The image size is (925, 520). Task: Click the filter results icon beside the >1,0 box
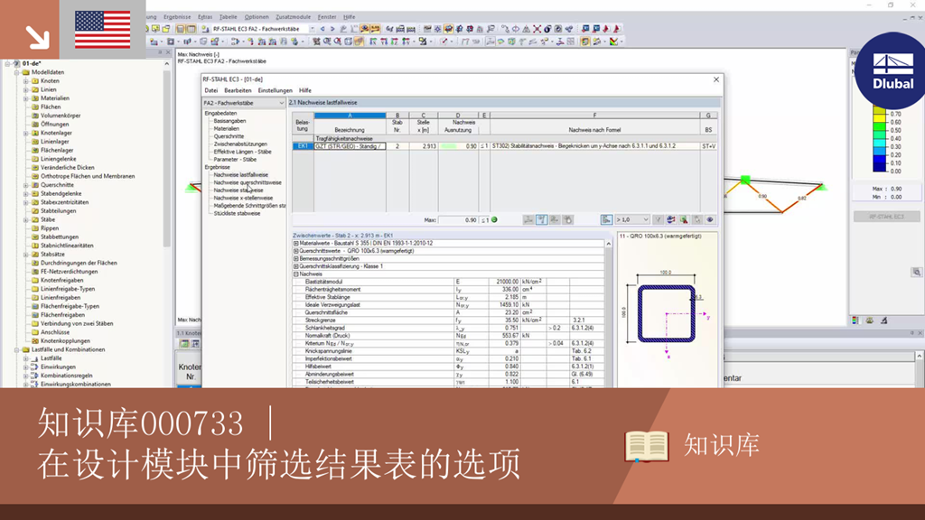[606, 220]
